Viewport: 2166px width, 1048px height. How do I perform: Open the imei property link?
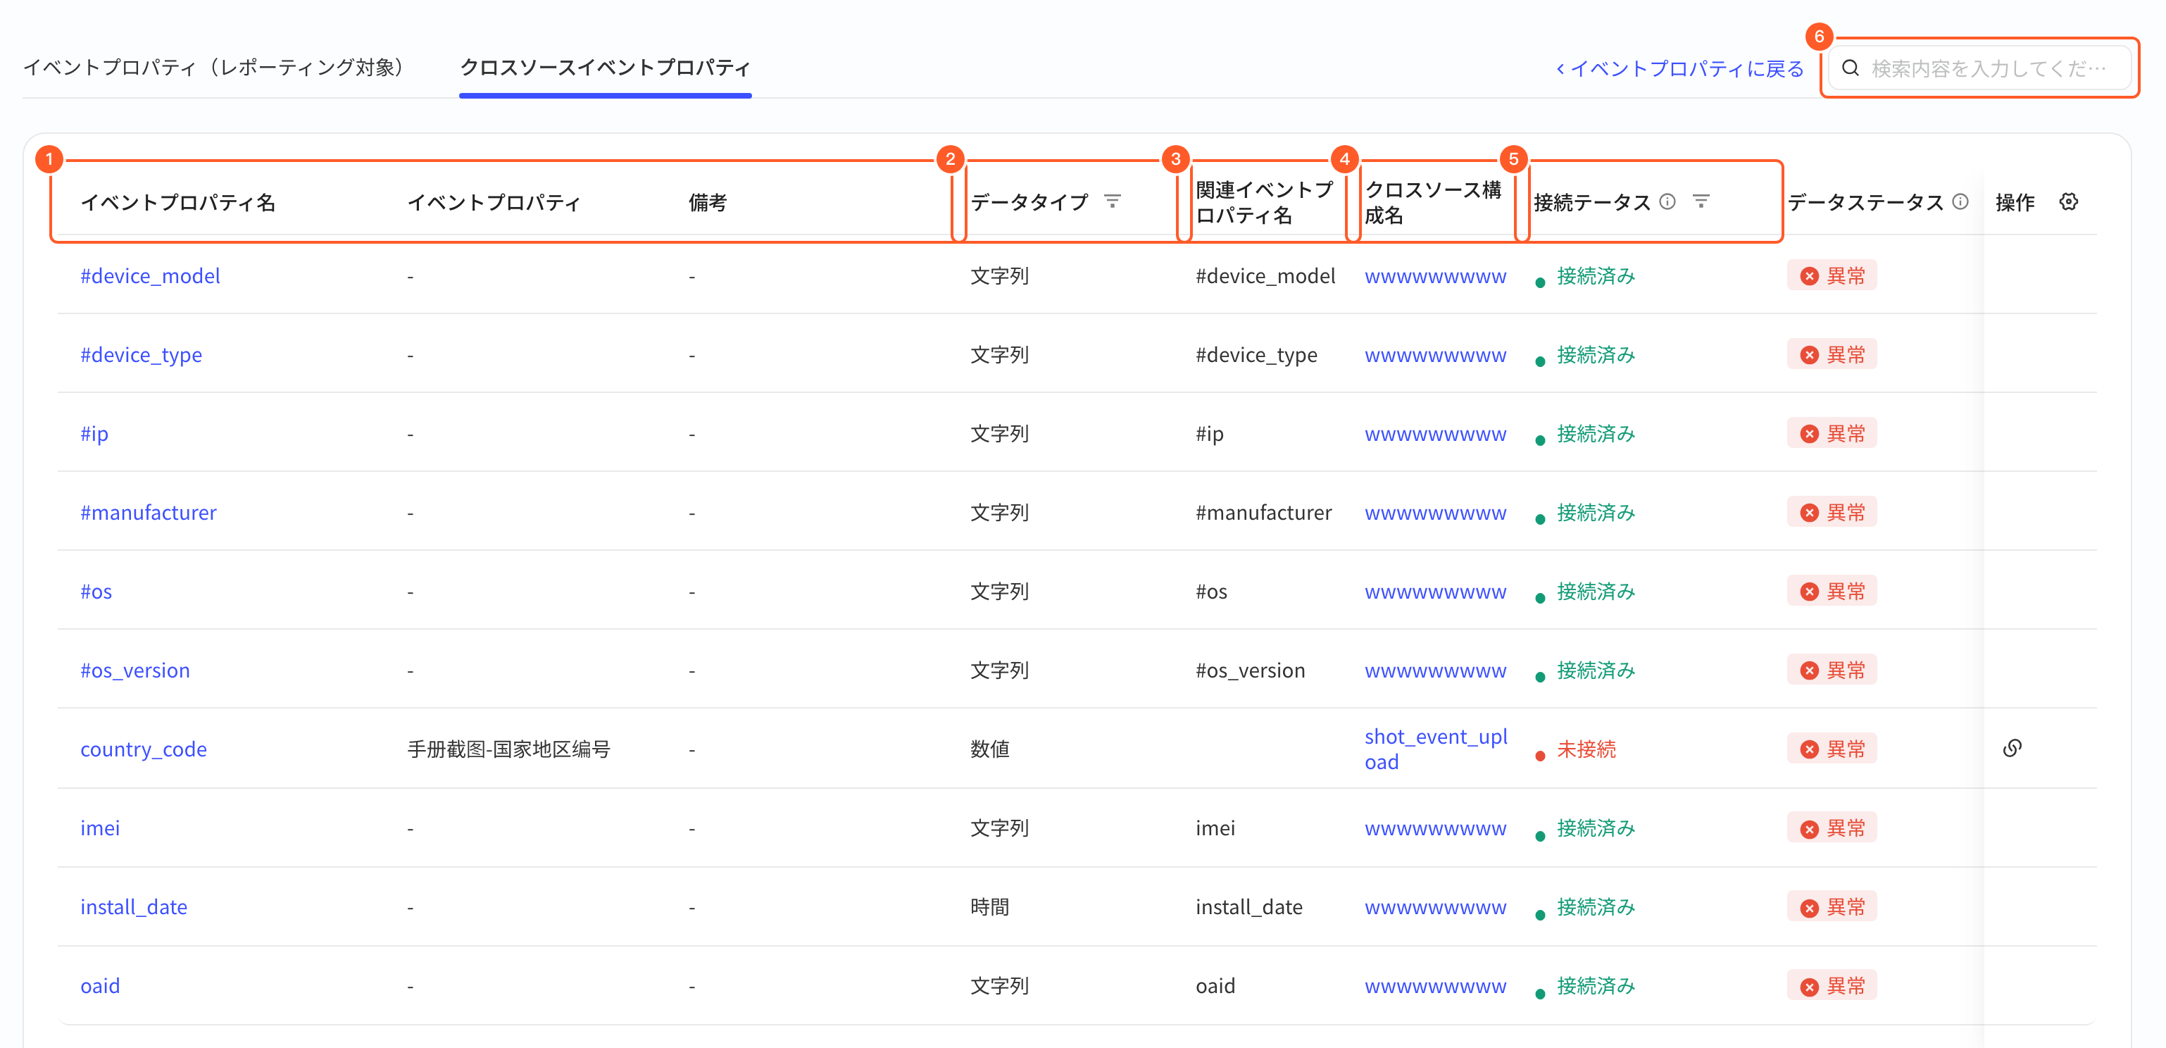[x=100, y=828]
